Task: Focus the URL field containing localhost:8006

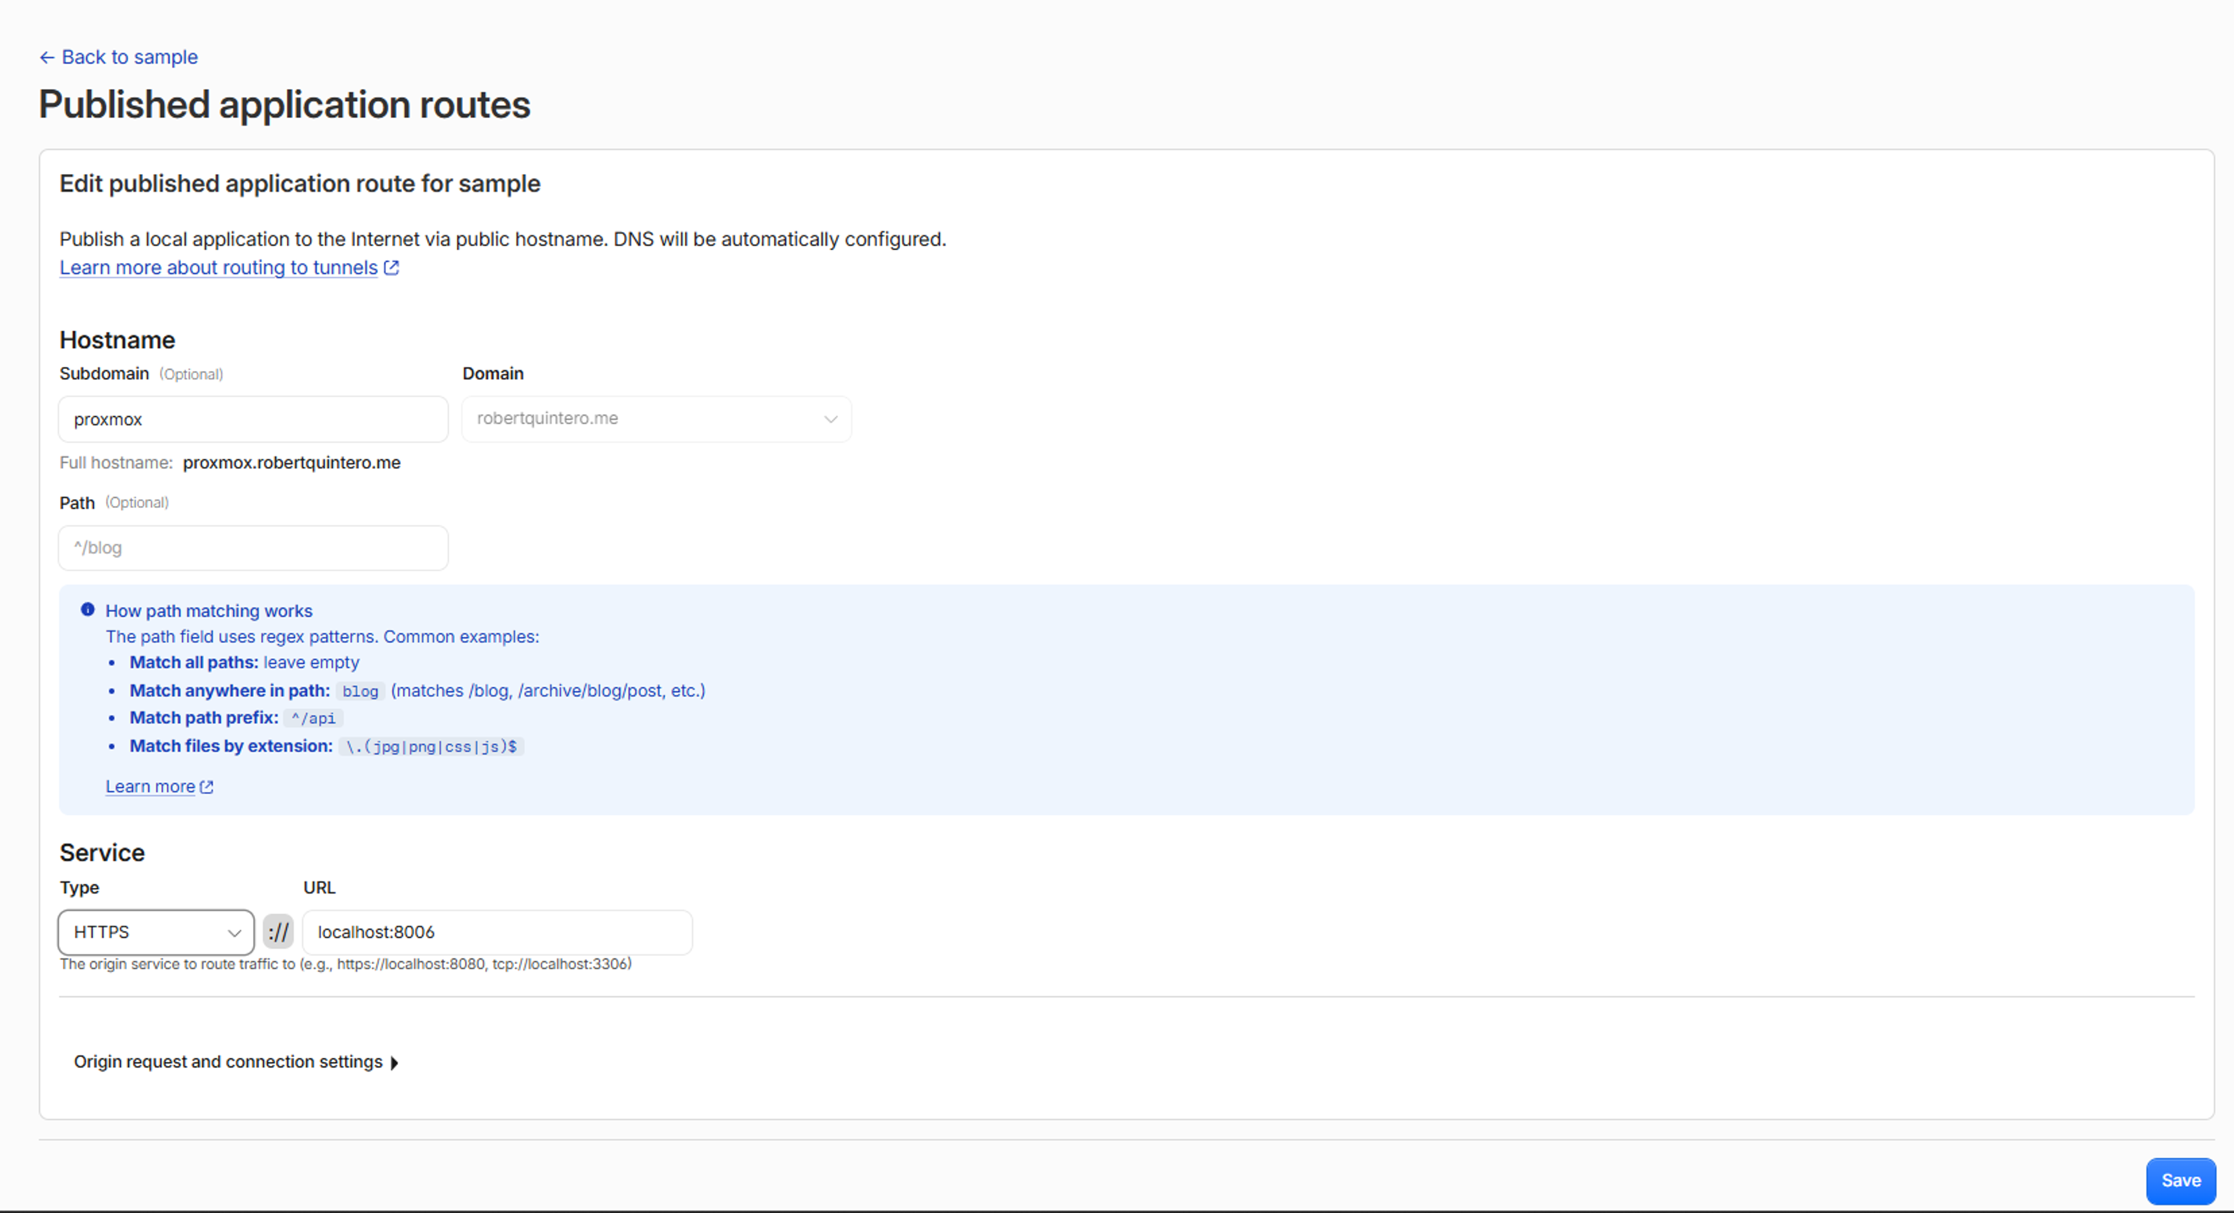Action: (497, 932)
